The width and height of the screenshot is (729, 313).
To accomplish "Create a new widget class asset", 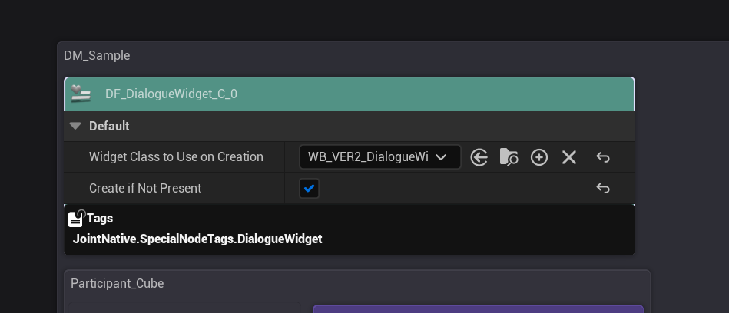I will (539, 157).
